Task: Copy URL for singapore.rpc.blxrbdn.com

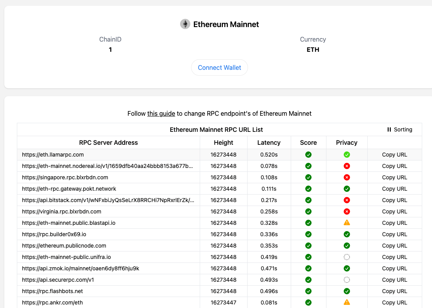Action: (x=395, y=177)
